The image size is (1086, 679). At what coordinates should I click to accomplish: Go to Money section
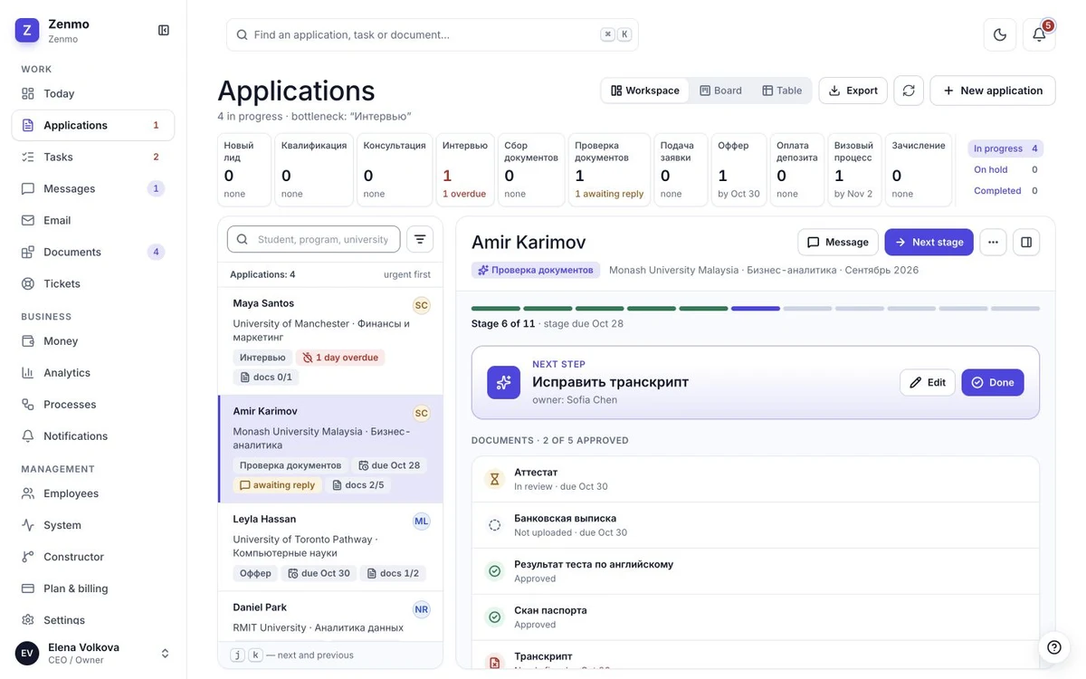[93, 341]
